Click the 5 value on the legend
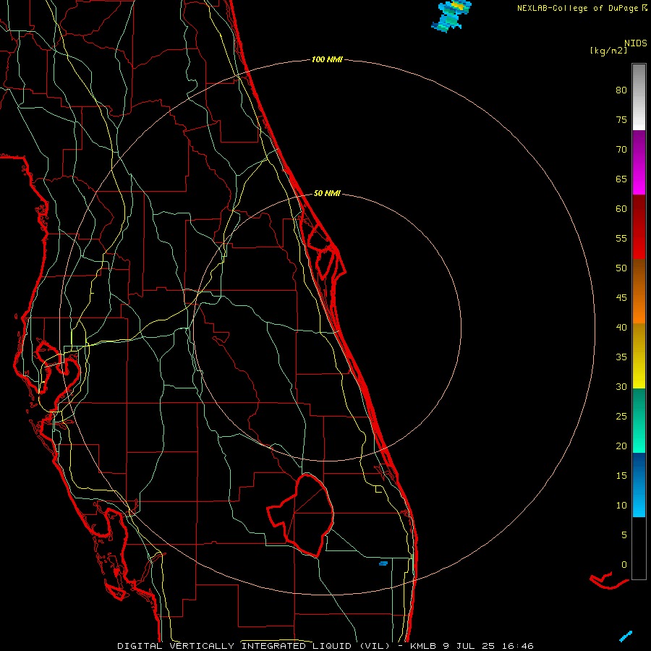The height and width of the screenshot is (651, 651). (x=624, y=535)
